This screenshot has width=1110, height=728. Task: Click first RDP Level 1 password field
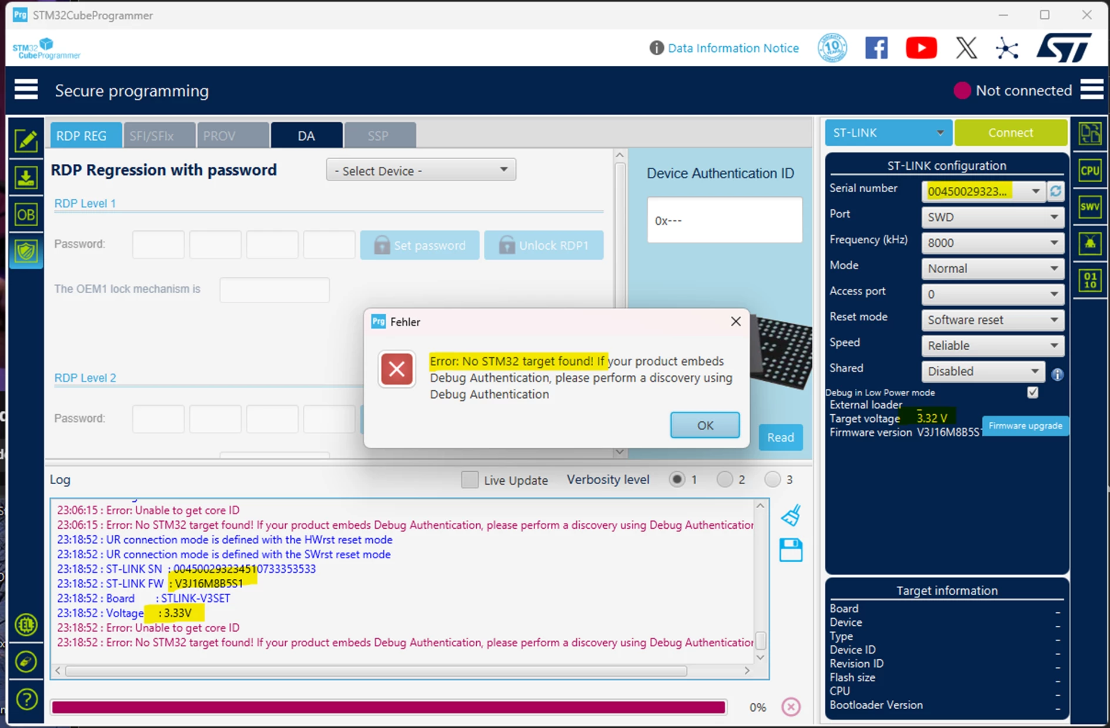click(158, 244)
